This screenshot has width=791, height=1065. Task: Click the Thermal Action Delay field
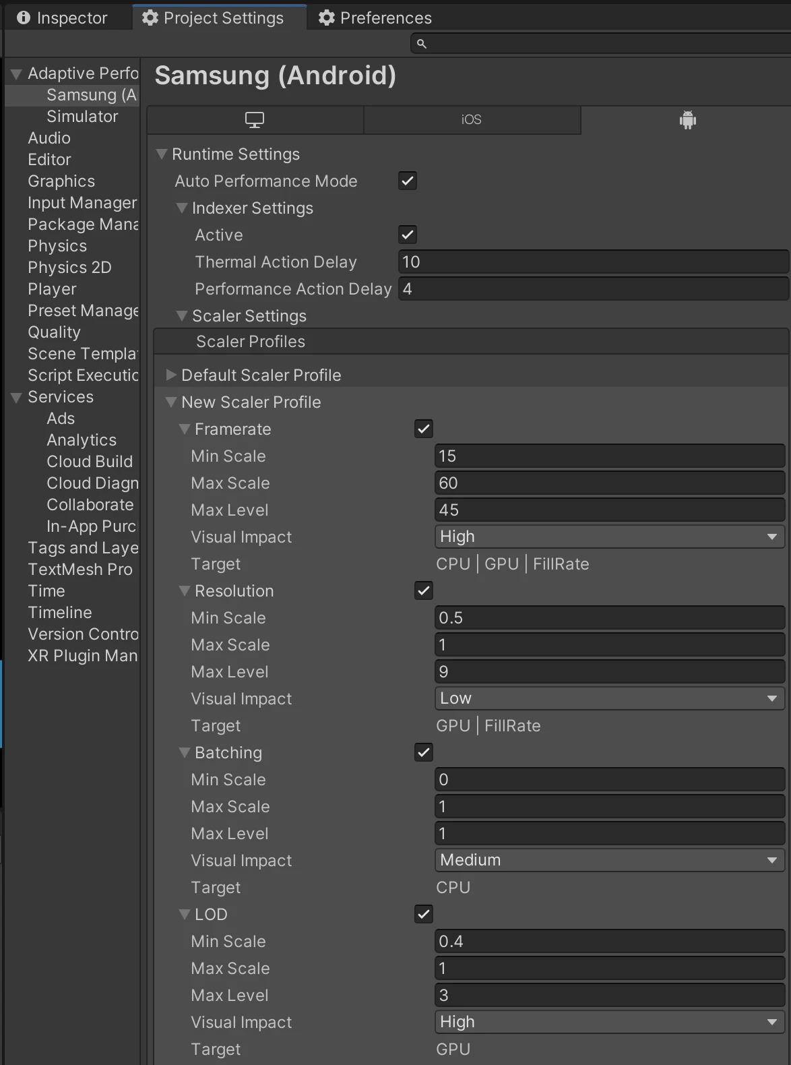(x=594, y=262)
